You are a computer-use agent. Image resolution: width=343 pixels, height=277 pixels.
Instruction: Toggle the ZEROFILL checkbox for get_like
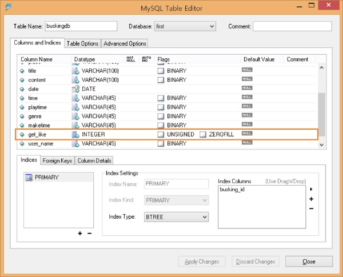[x=202, y=134]
